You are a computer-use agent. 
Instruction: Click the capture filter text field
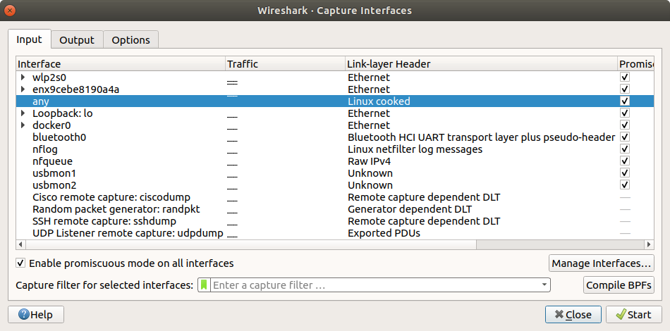374,285
